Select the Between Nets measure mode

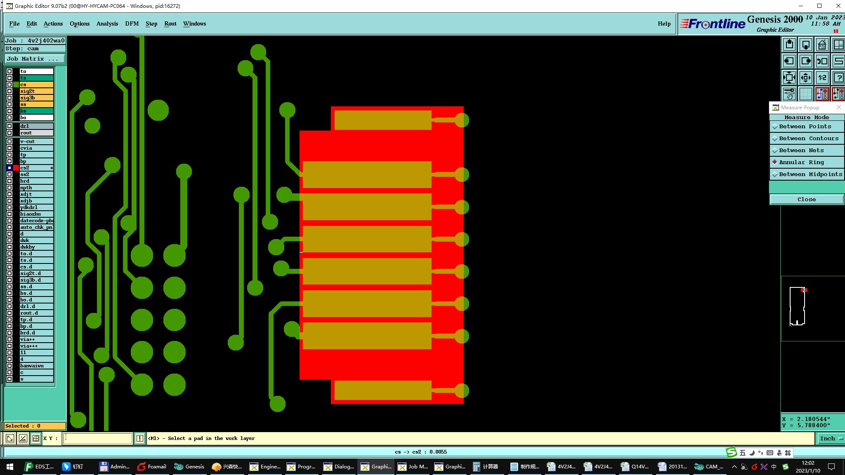click(801, 150)
